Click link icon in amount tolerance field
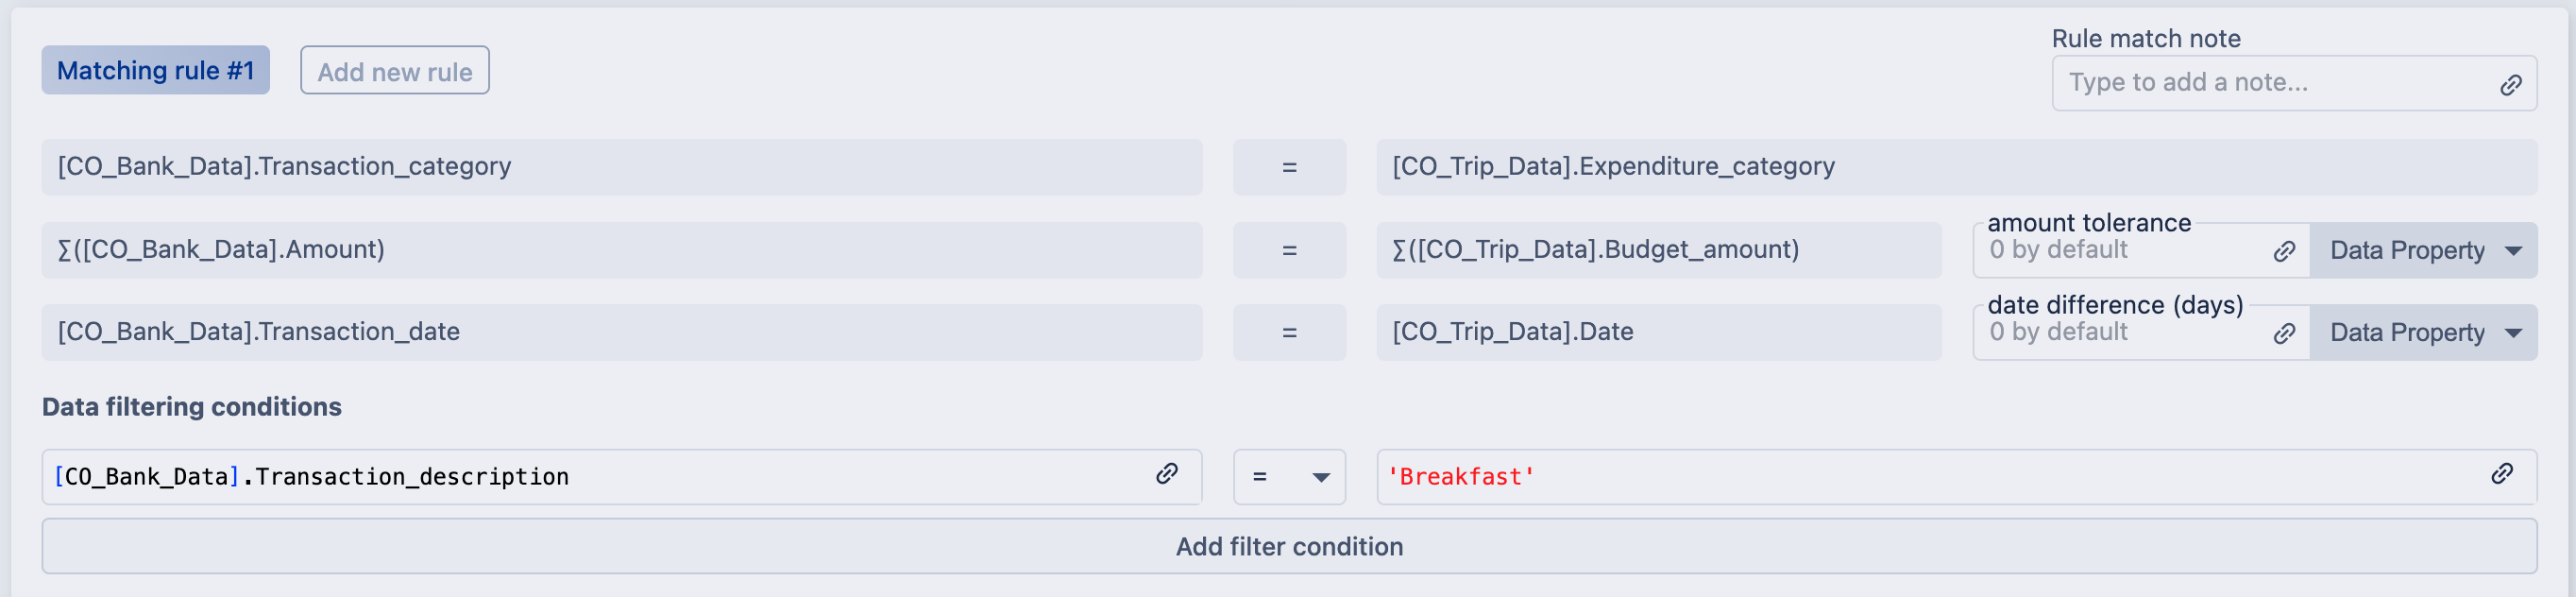The image size is (2576, 597). [x=2284, y=251]
